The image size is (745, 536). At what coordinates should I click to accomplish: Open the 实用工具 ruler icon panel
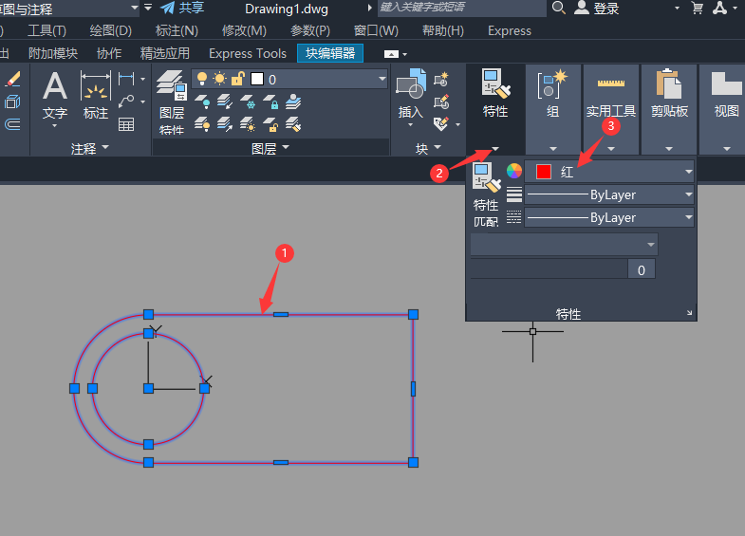pyautogui.click(x=610, y=85)
